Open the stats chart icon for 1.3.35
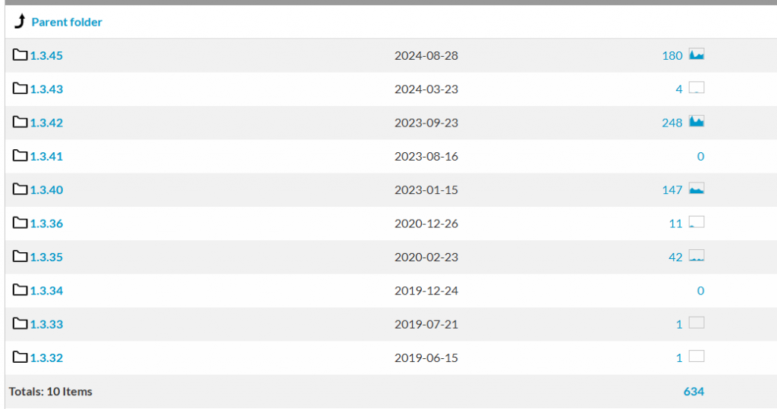Viewport: 777px width, 409px height. pos(697,256)
